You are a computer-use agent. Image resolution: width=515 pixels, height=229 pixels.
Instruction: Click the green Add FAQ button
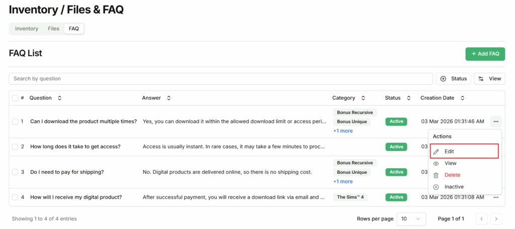coord(485,54)
